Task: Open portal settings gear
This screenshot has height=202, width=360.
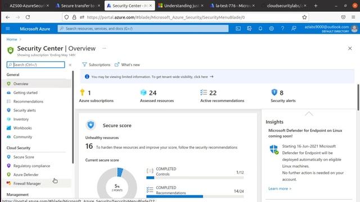Action: tap(271, 29)
